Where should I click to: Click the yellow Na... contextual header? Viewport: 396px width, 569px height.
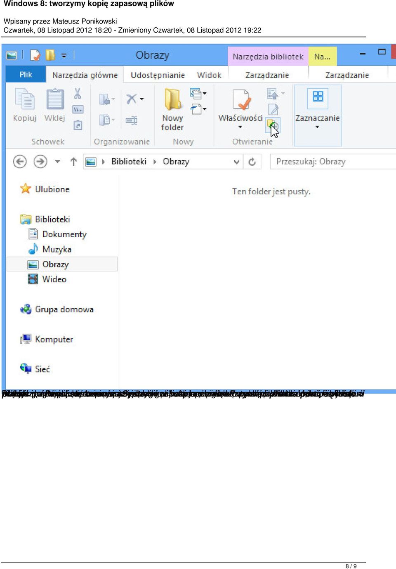click(322, 57)
